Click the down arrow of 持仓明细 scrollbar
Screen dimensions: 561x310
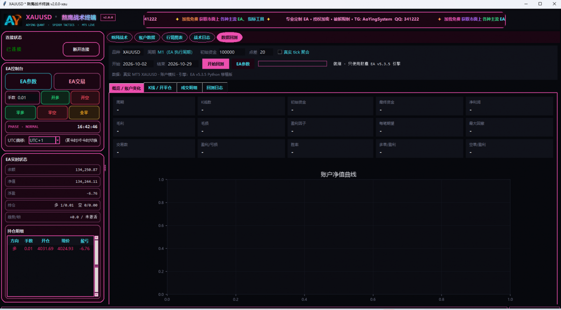click(96, 294)
